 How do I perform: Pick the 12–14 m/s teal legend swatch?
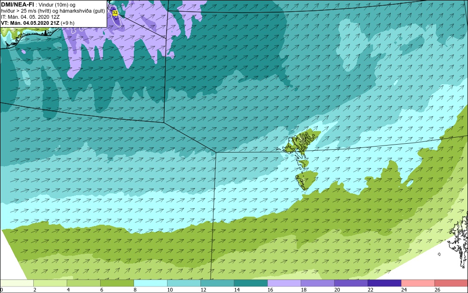pos(217,283)
